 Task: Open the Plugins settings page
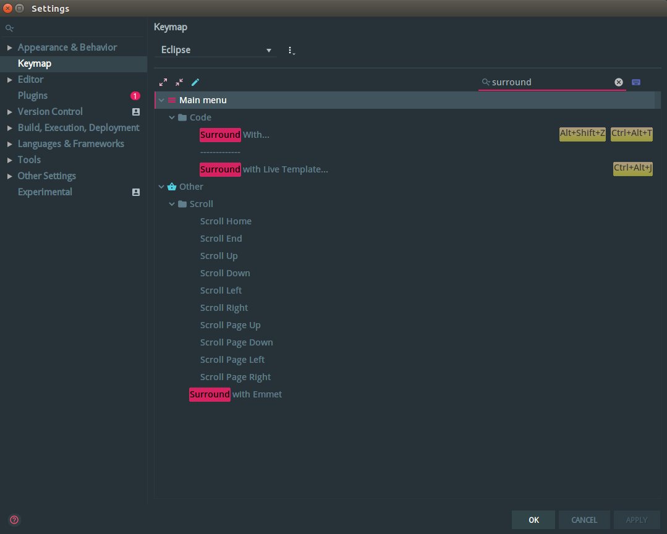point(32,95)
